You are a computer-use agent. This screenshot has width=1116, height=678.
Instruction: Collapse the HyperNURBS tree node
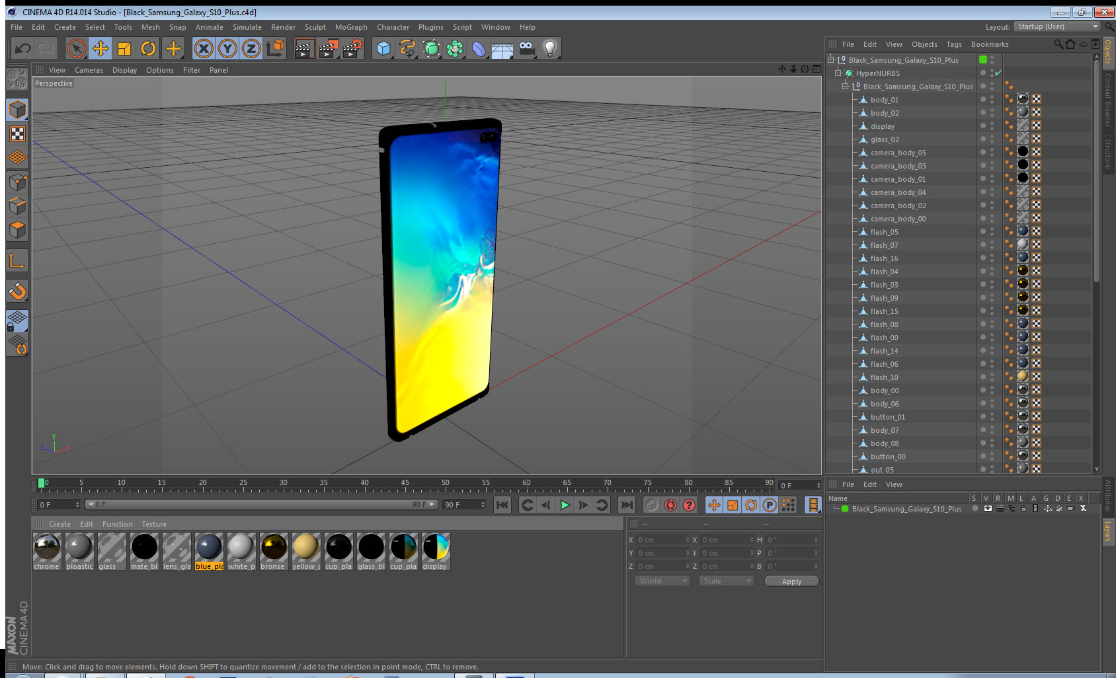[838, 73]
